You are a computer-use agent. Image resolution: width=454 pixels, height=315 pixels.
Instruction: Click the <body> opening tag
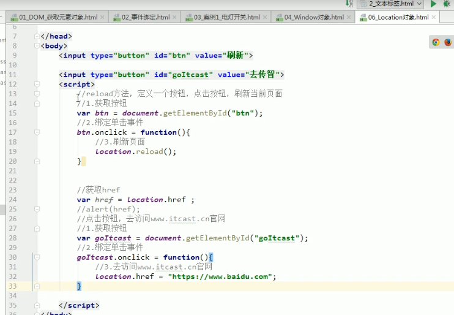[x=54, y=46]
